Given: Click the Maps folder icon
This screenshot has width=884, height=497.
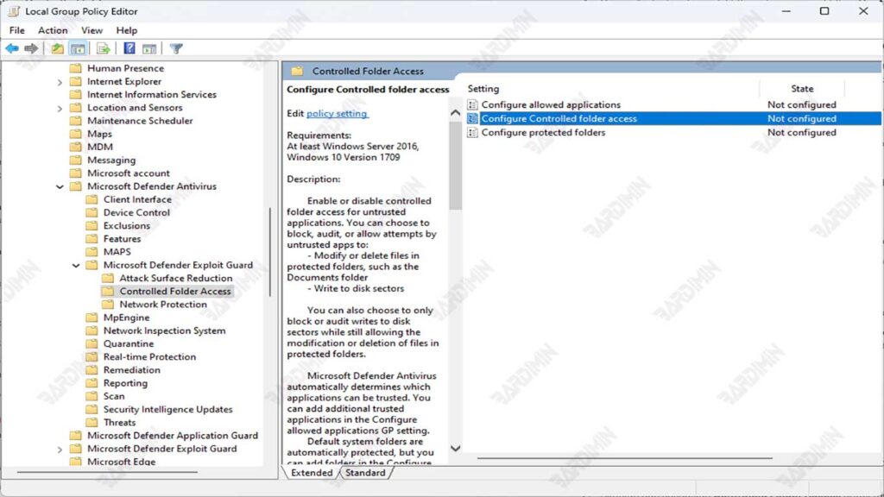Looking at the screenshot, I should coord(76,134).
